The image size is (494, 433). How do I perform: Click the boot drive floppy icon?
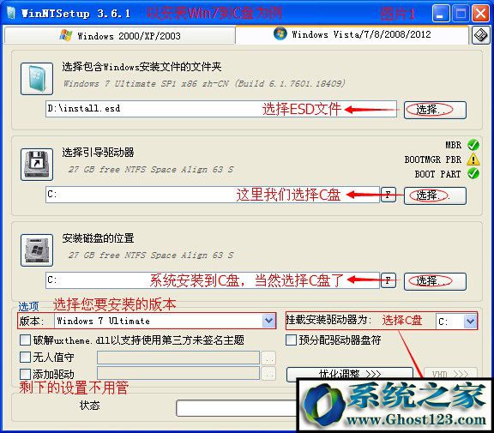coord(37,165)
